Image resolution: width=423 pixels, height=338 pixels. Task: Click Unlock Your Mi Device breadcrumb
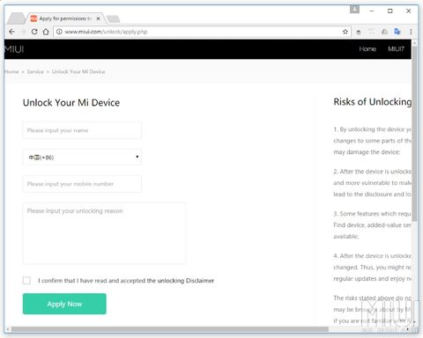[x=78, y=71]
